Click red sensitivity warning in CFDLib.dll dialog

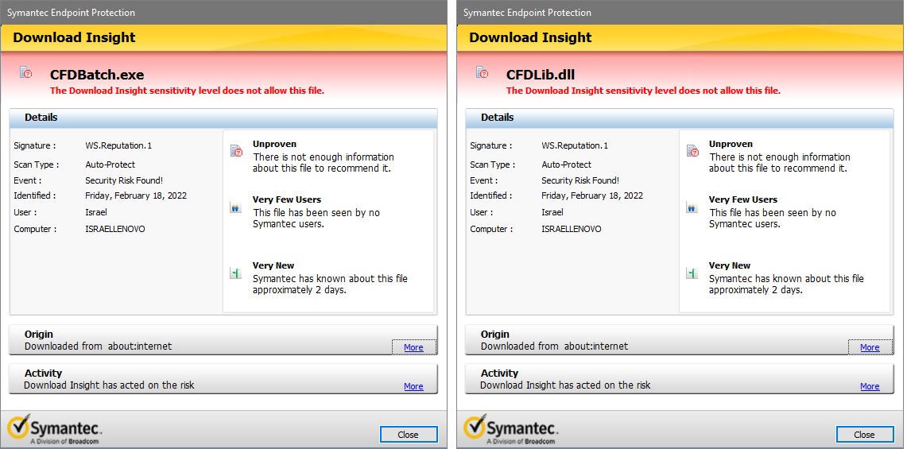click(x=644, y=91)
